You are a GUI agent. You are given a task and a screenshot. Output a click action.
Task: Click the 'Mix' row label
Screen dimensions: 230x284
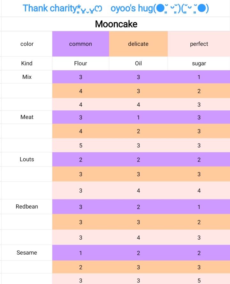pyautogui.click(x=27, y=77)
